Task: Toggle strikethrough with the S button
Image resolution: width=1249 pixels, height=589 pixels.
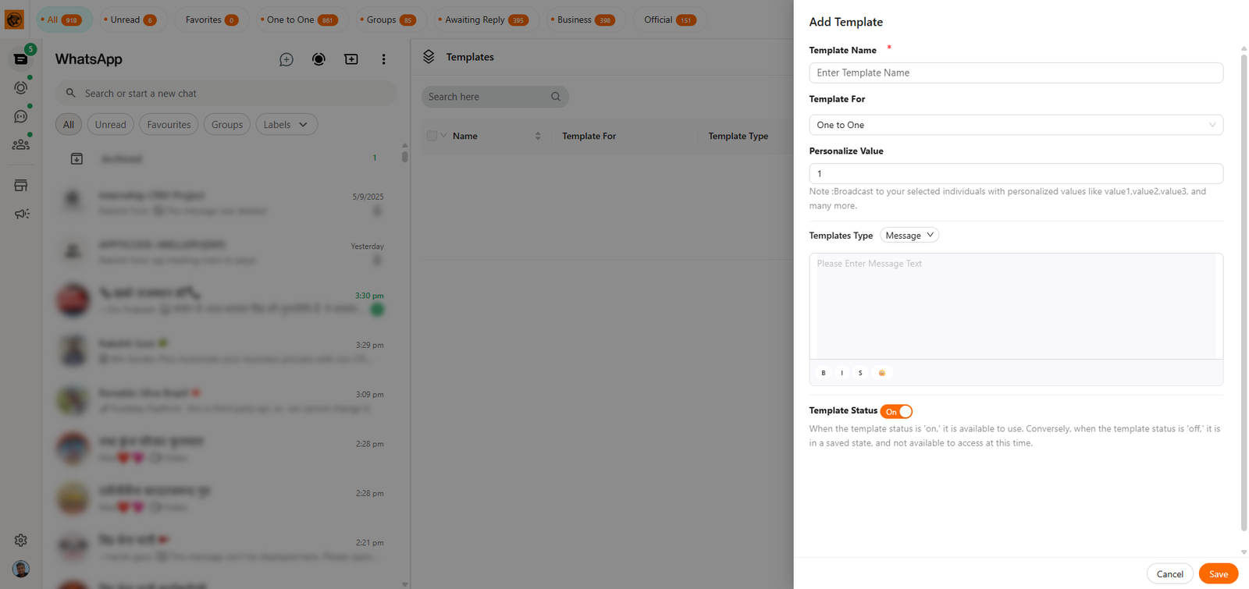Action: (860, 373)
